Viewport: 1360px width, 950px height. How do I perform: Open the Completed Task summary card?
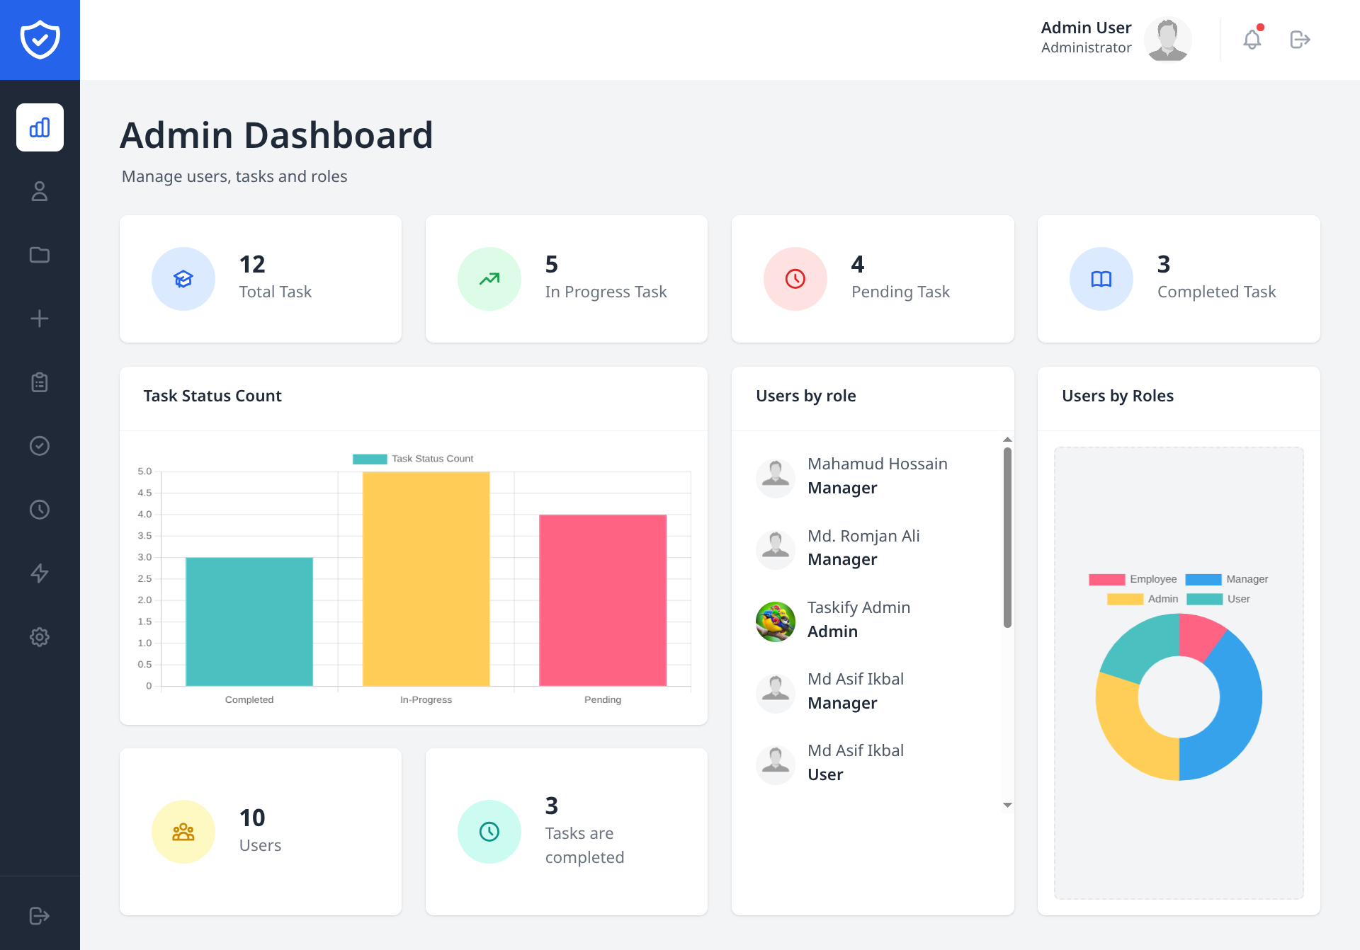[x=1178, y=278]
